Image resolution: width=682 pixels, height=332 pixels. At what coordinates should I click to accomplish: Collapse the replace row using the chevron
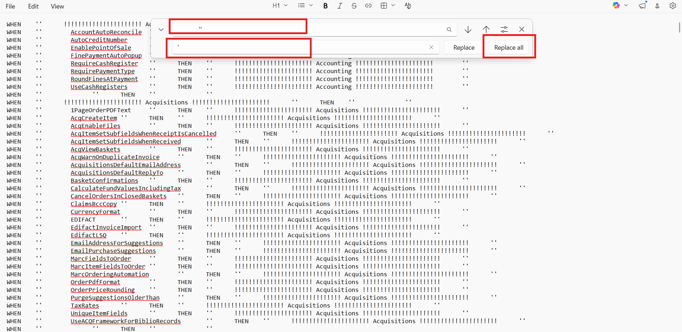click(161, 29)
